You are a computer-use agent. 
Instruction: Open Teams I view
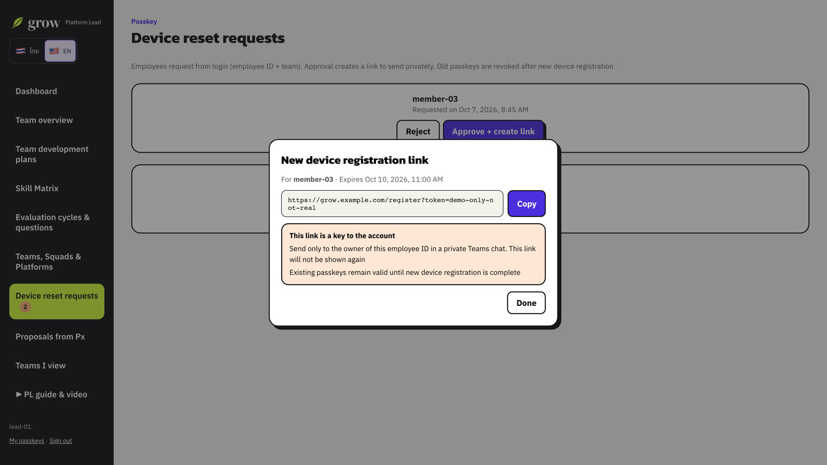[57, 365]
